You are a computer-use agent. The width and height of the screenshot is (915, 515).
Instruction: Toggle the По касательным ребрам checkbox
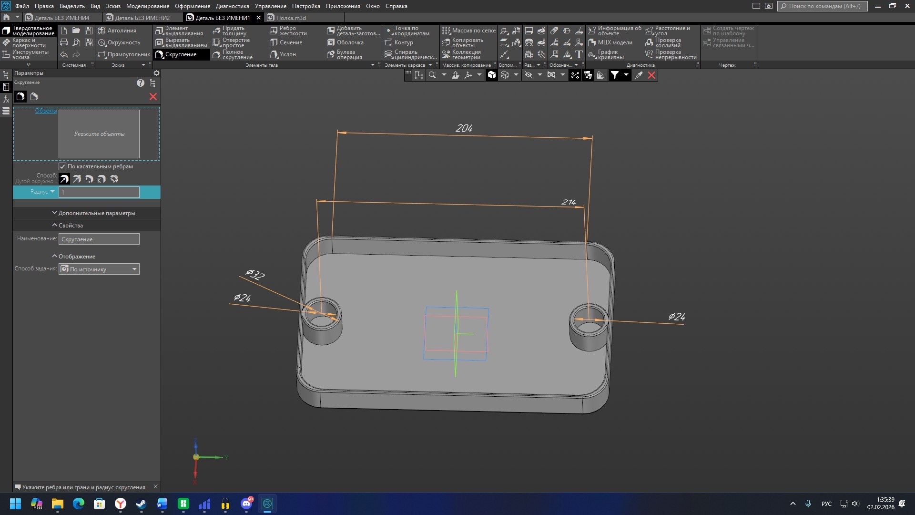click(x=62, y=166)
